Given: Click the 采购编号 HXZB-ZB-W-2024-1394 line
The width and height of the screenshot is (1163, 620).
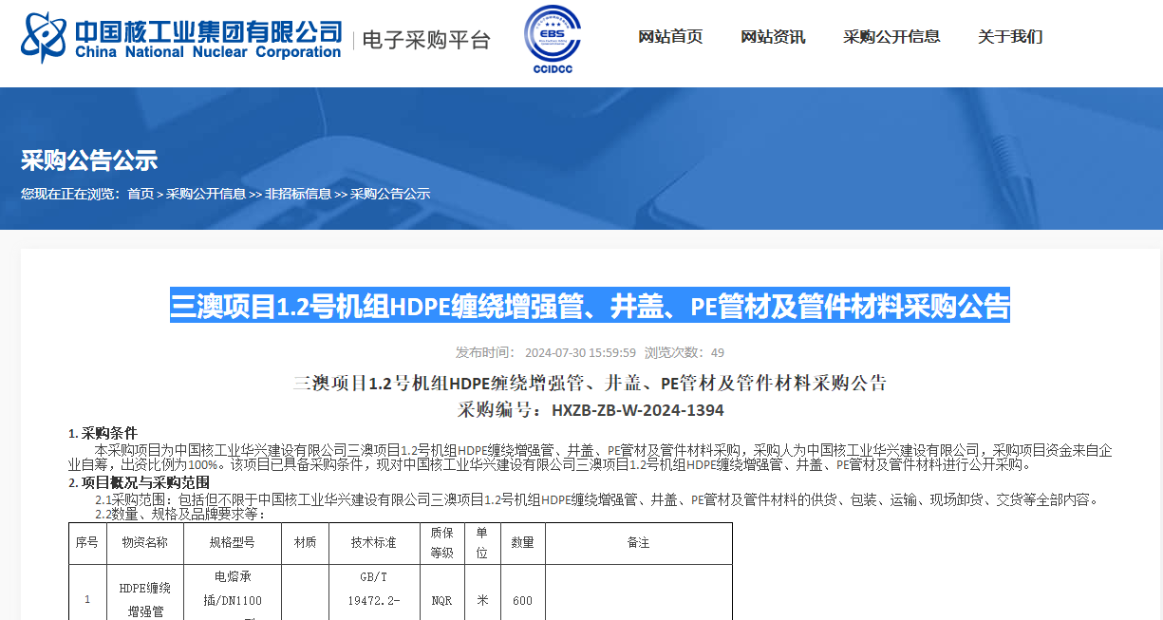Looking at the screenshot, I should [x=591, y=410].
